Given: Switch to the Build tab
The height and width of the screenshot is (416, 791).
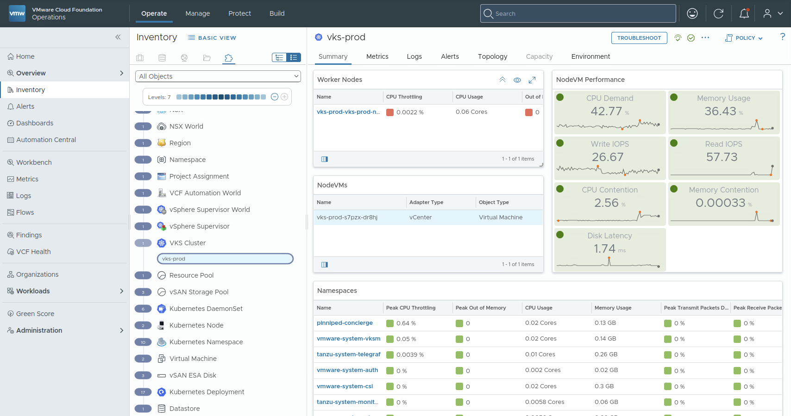Looking at the screenshot, I should [277, 13].
